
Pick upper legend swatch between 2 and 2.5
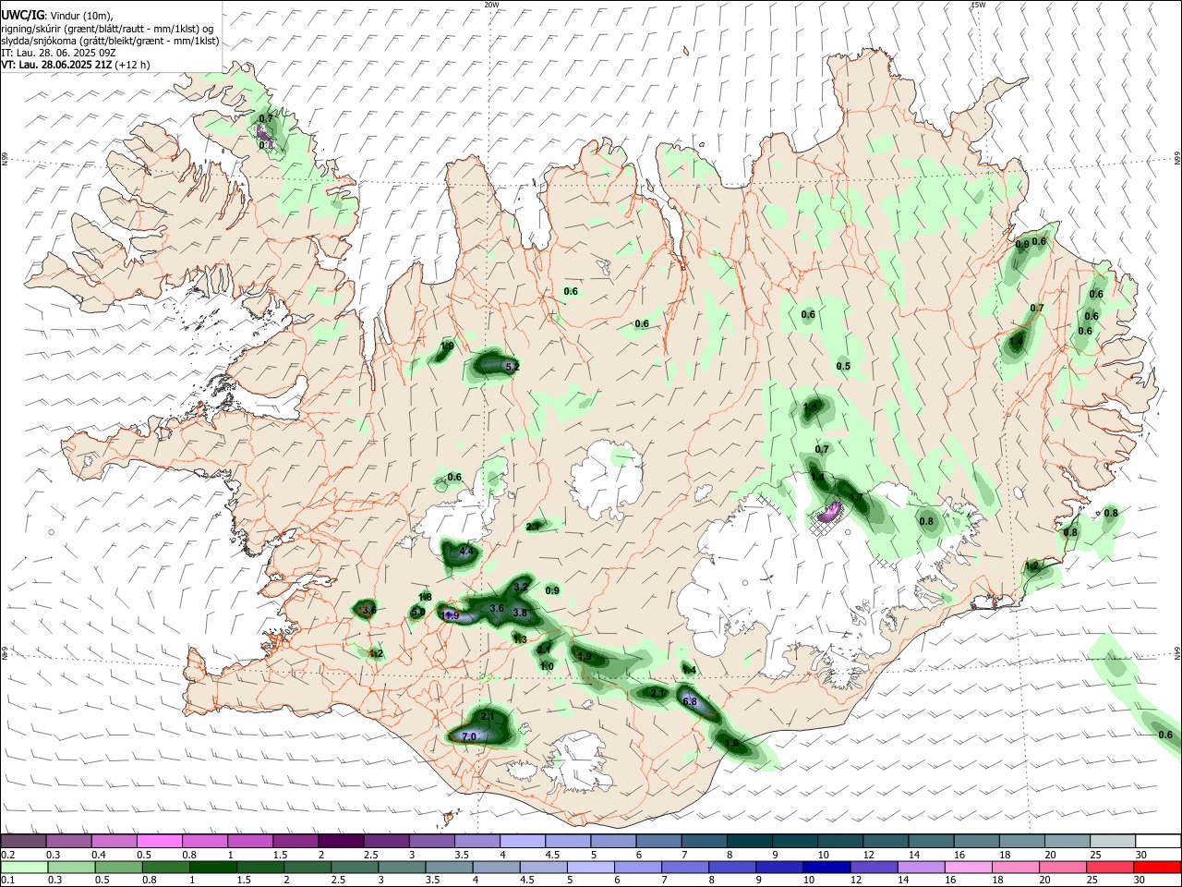point(340,841)
